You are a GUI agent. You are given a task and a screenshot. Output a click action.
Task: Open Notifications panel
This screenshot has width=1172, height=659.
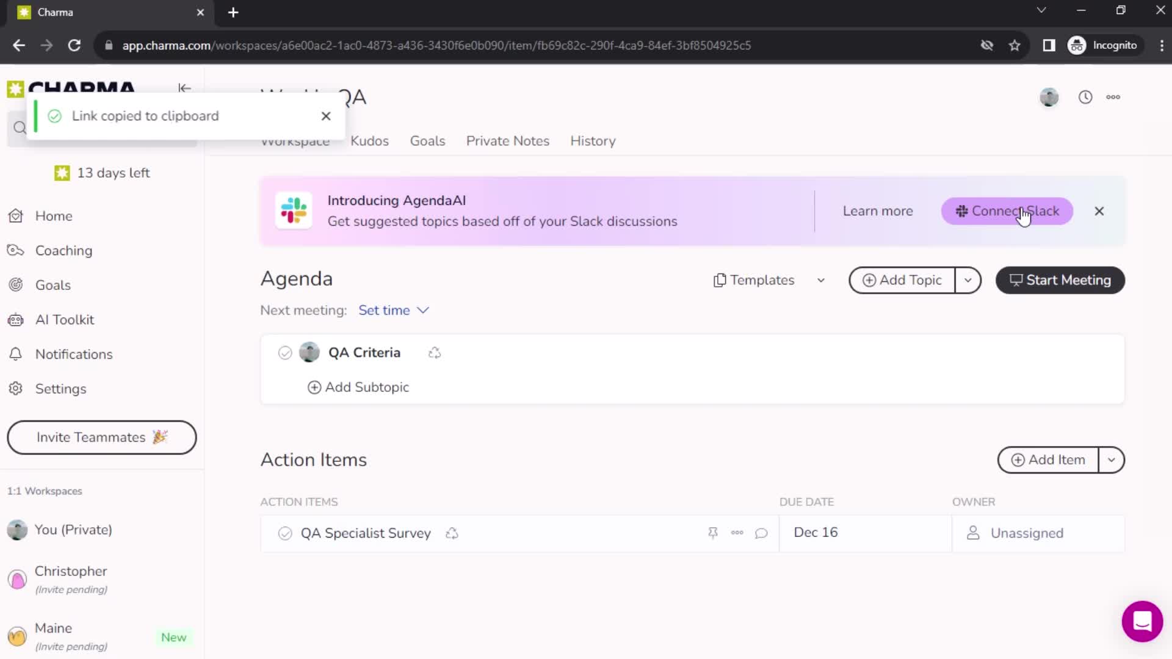coord(73,354)
